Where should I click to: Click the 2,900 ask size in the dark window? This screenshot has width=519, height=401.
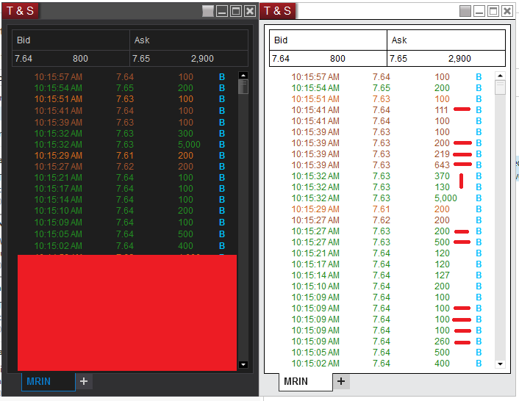(202, 59)
